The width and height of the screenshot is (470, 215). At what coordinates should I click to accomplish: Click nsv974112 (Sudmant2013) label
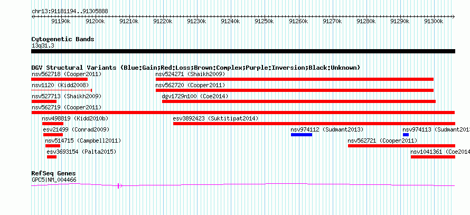tap(327, 129)
